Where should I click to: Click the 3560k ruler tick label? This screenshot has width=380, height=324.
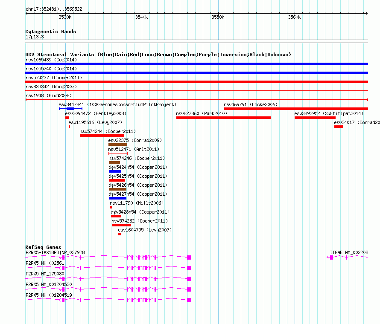[294, 17]
